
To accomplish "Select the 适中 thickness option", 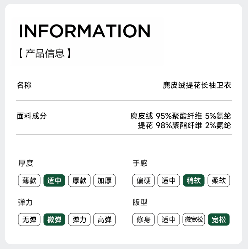I will pyautogui.click(x=54, y=181).
